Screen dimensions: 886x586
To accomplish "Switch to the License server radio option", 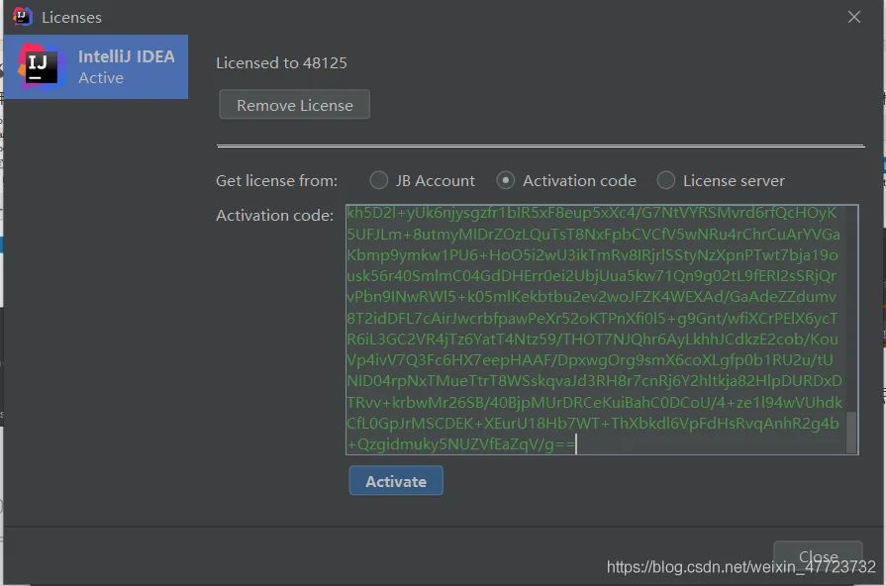I will coord(666,180).
